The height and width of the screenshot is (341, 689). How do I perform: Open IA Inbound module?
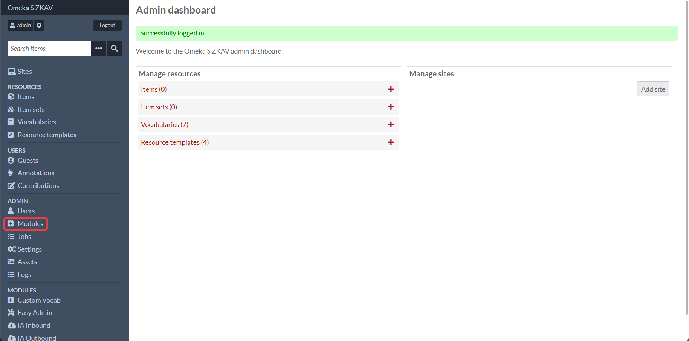[x=34, y=326]
